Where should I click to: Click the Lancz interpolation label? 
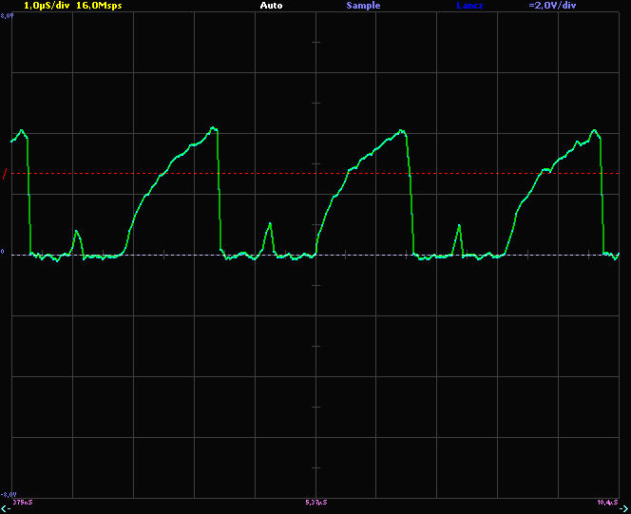coord(468,6)
